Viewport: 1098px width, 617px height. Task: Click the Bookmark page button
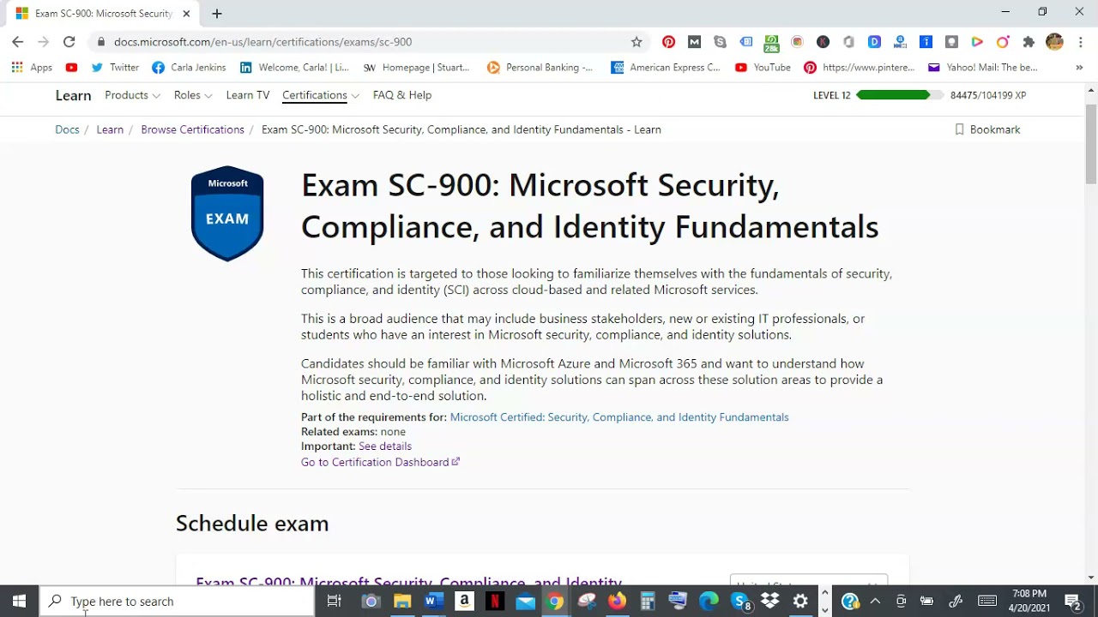pyautogui.click(x=987, y=129)
